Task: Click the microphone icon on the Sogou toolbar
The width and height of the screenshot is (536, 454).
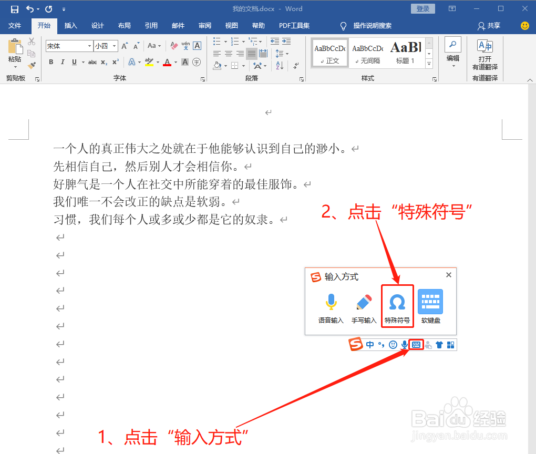Action: point(404,345)
